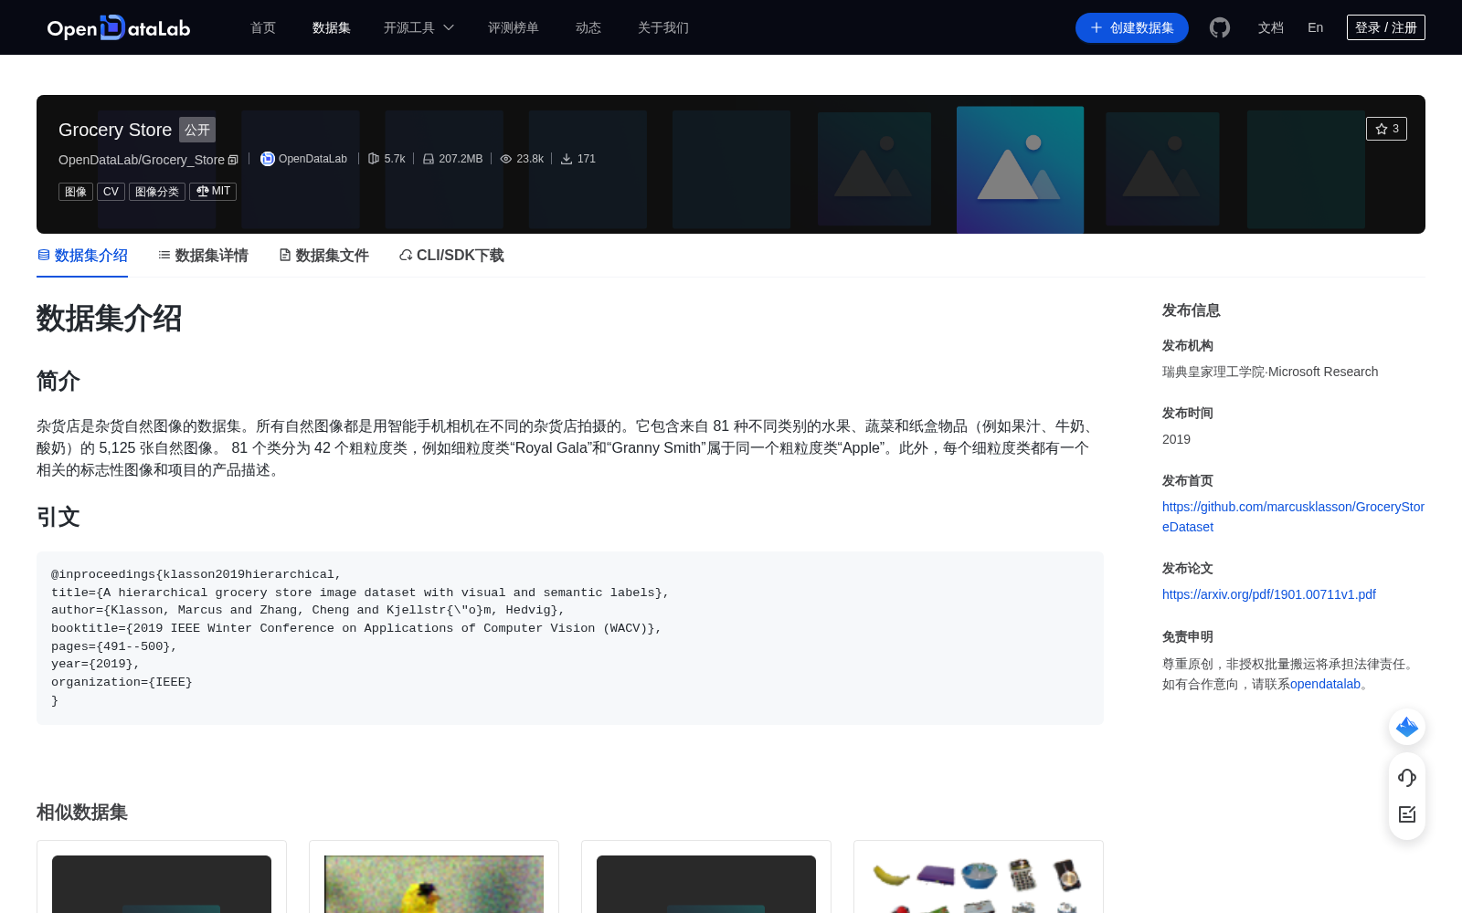Click the CV tag
The height and width of the screenshot is (913, 1462).
[111, 192]
